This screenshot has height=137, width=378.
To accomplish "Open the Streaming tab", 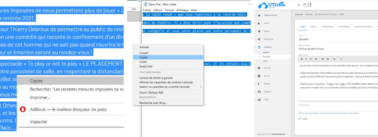I will tap(344, 26).
